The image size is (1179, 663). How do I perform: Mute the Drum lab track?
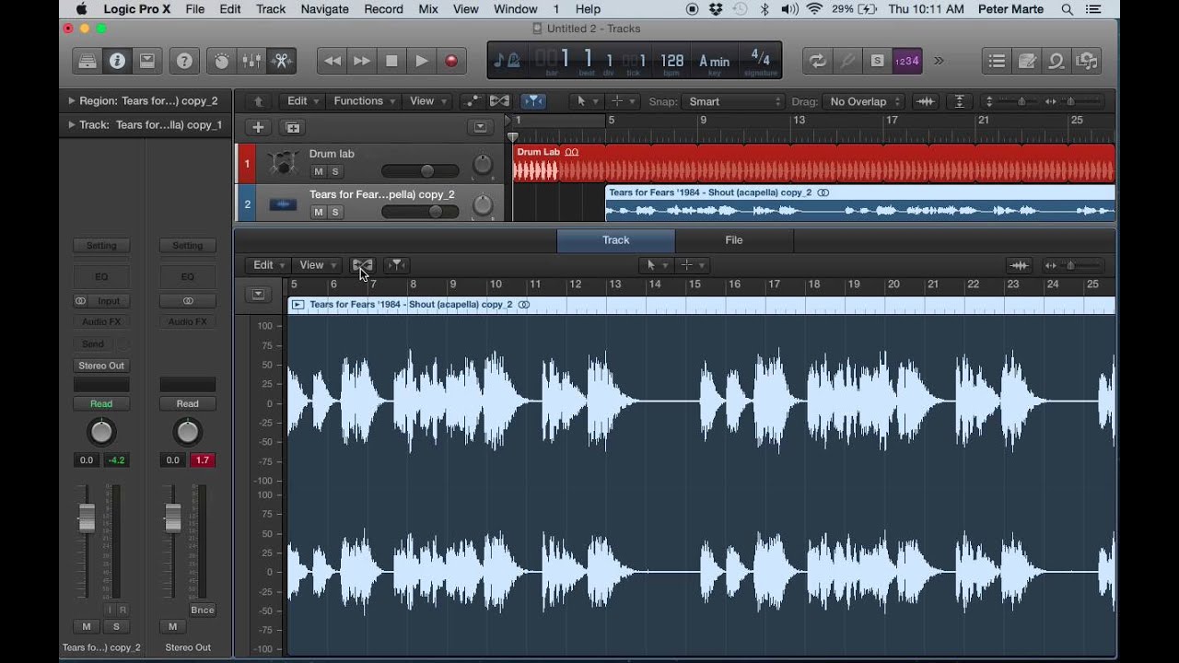pos(319,171)
